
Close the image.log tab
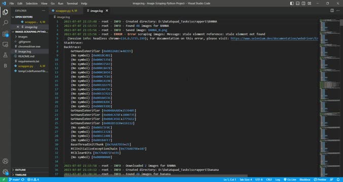point(107,11)
